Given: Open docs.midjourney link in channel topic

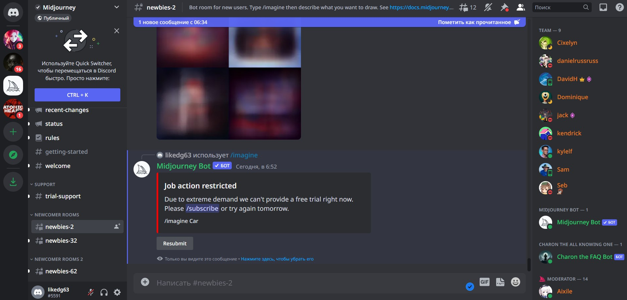Looking at the screenshot, I should click(x=422, y=7).
